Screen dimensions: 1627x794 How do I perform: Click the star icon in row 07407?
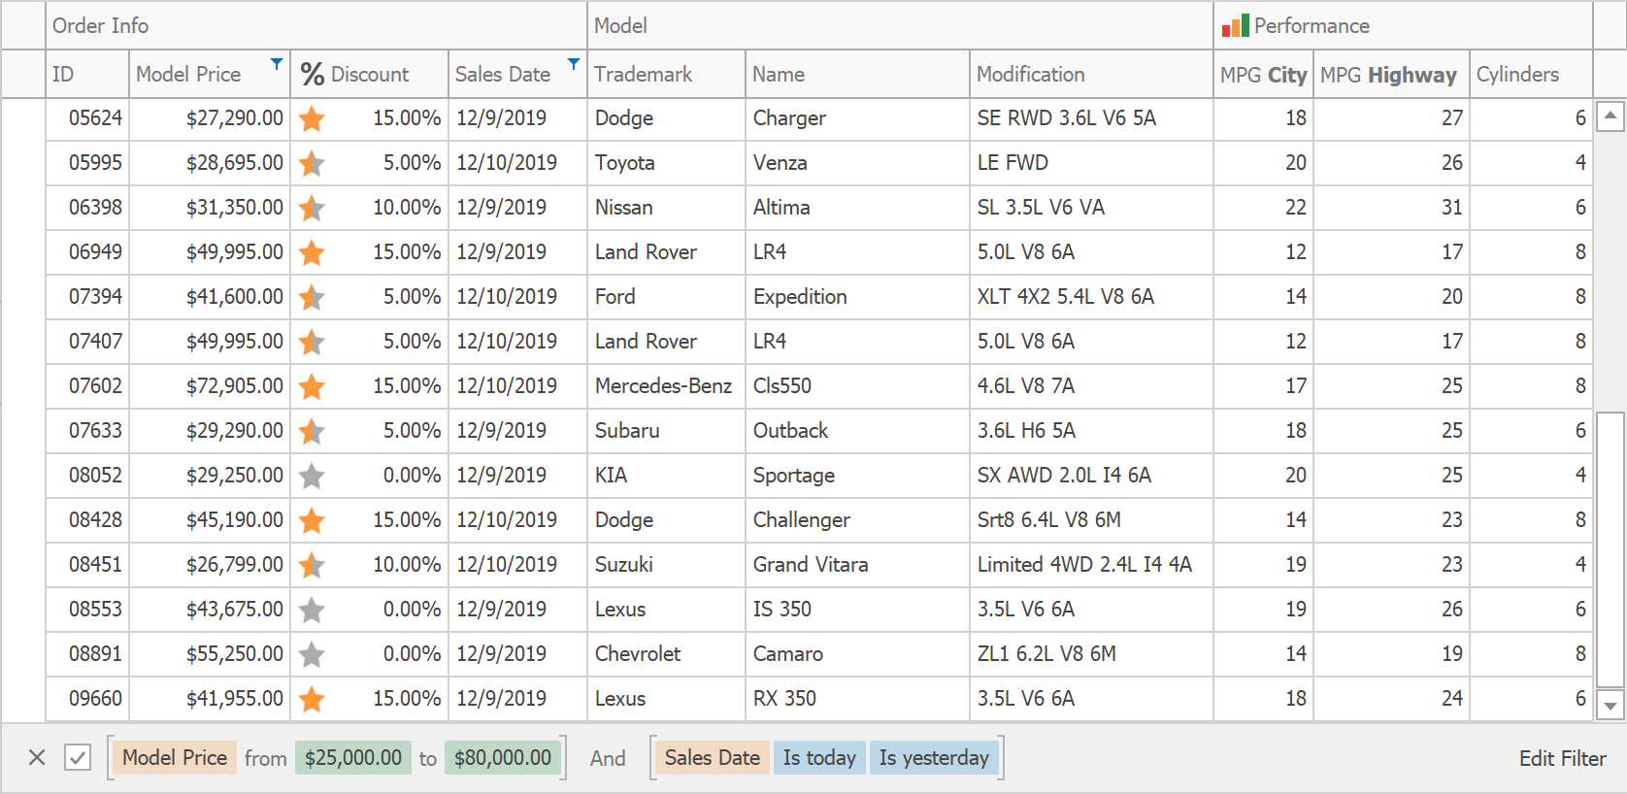click(312, 342)
